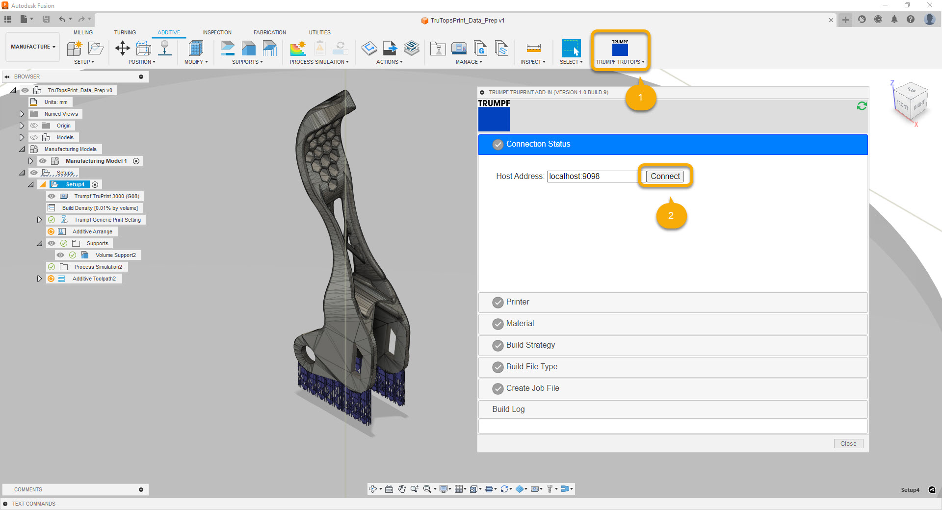
Task: Open the Process Simulation tool icon
Action: coord(298,48)
